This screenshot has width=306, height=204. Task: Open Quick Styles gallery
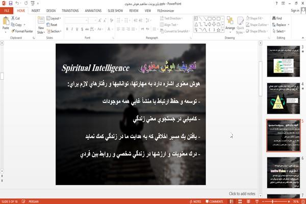pos(240,26)
